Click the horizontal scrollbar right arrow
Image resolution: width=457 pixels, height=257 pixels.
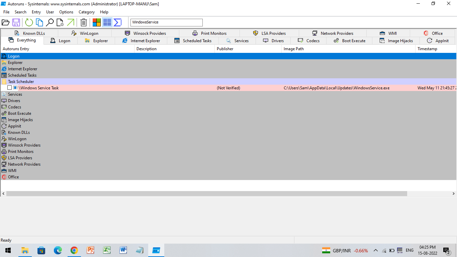[454, 193]
